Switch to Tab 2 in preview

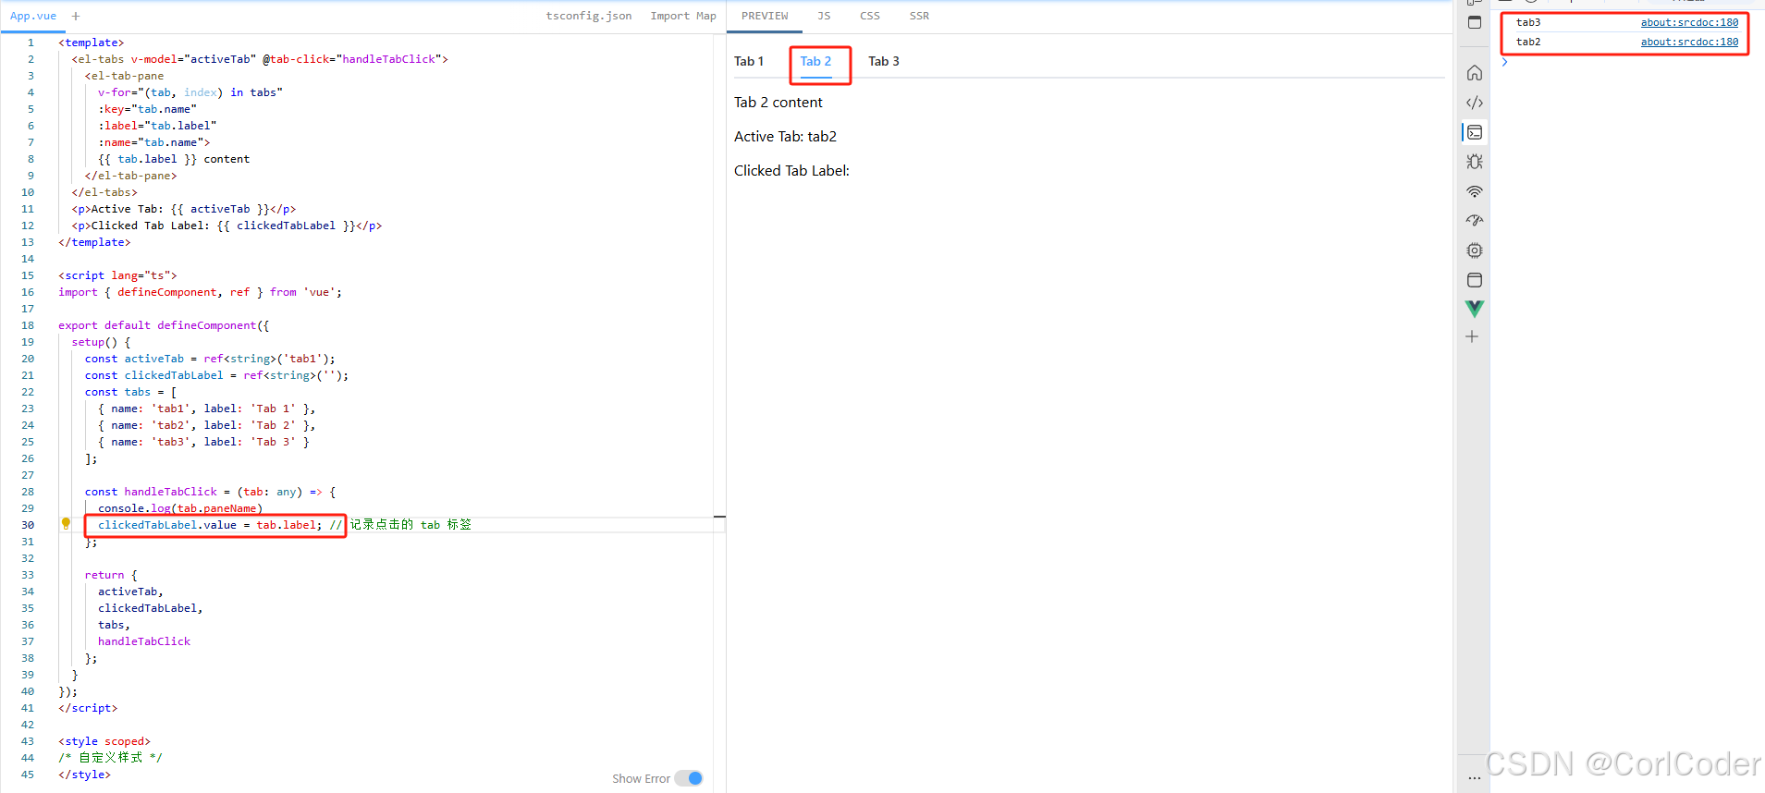pos(815,61)
